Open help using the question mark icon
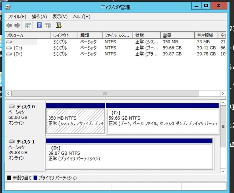Viewport: 234px width, 193px height. click(x=39, y=25)
